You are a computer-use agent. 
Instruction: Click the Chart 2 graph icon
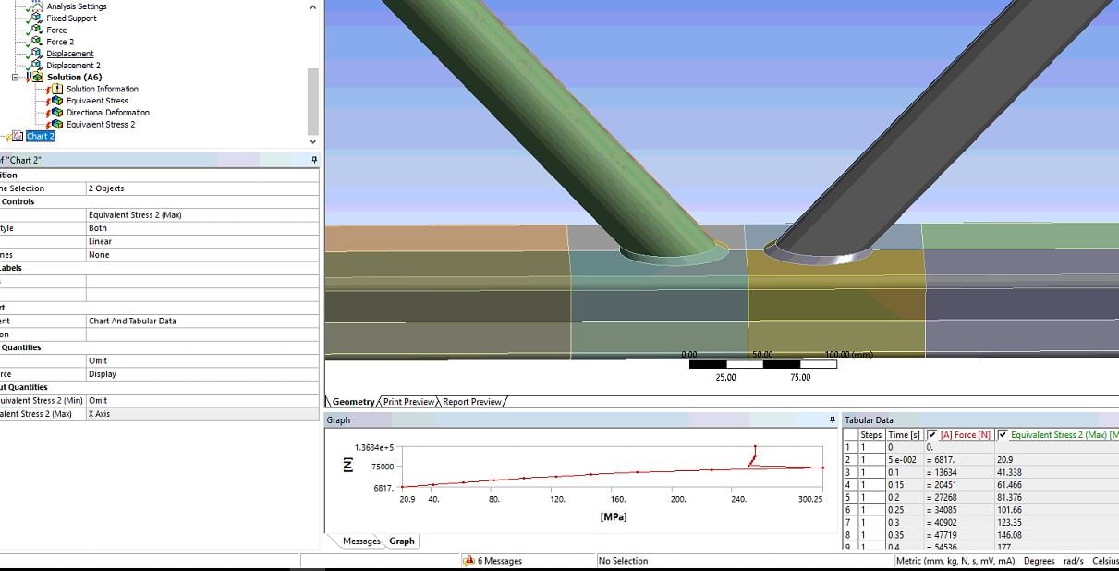click(x=17, y=136)
